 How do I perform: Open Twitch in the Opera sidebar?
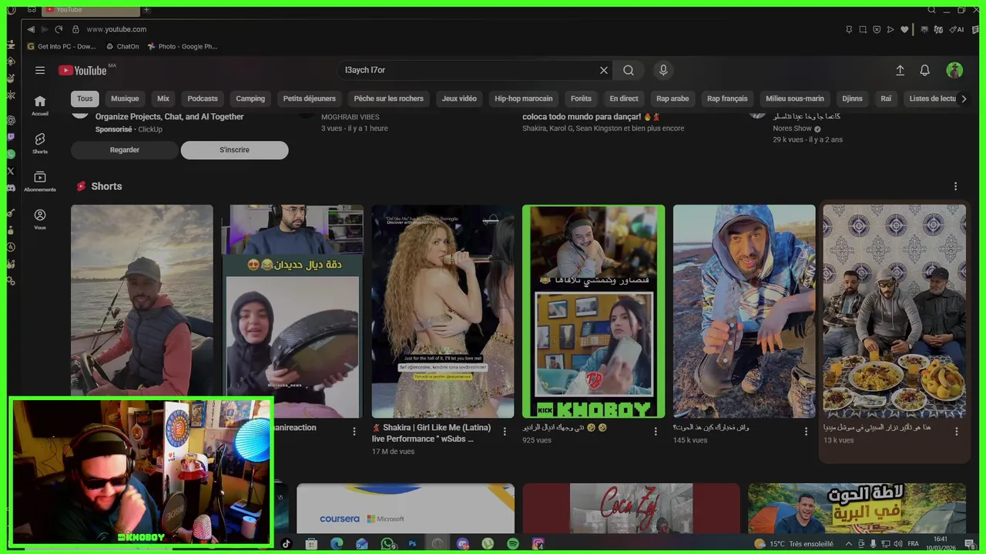(x=11, y=137)
